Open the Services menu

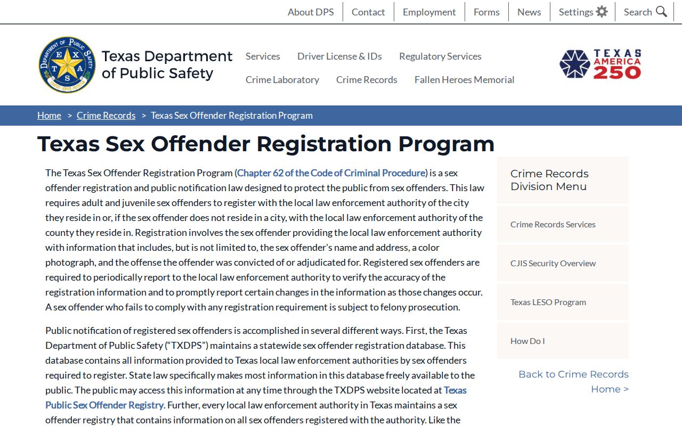point(263,56)
